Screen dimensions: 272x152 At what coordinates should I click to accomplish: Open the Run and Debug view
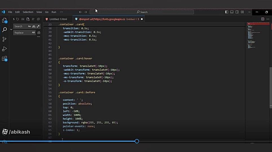(x=4, y=49)
